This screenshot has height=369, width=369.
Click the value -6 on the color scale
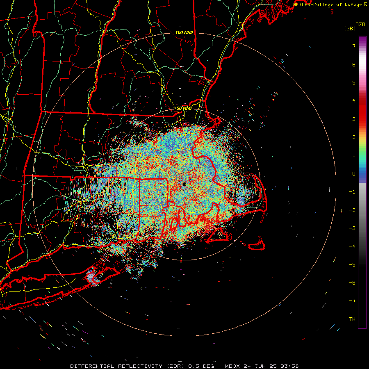352,282
